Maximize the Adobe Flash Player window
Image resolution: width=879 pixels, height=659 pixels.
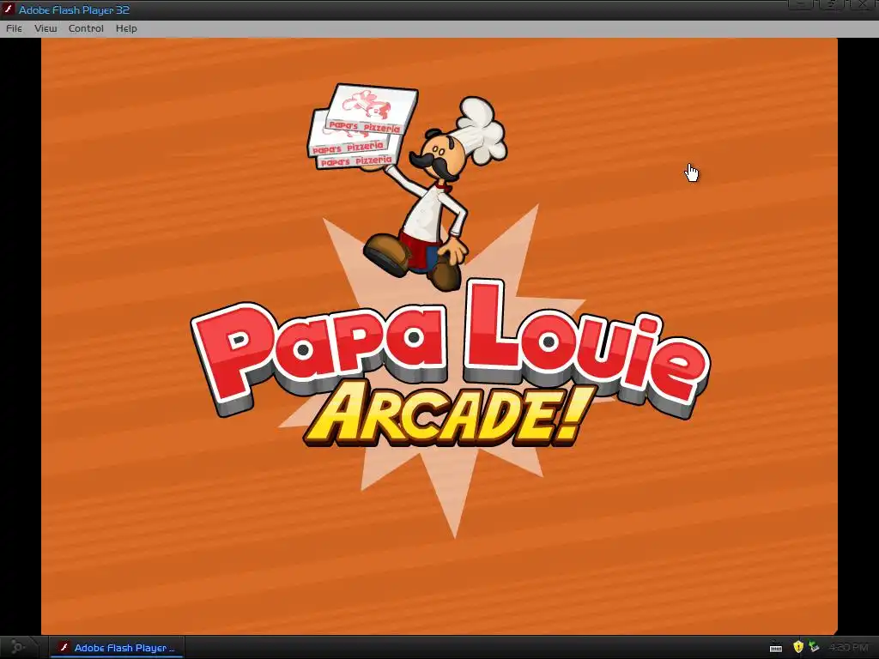click(x=834, y=4)
